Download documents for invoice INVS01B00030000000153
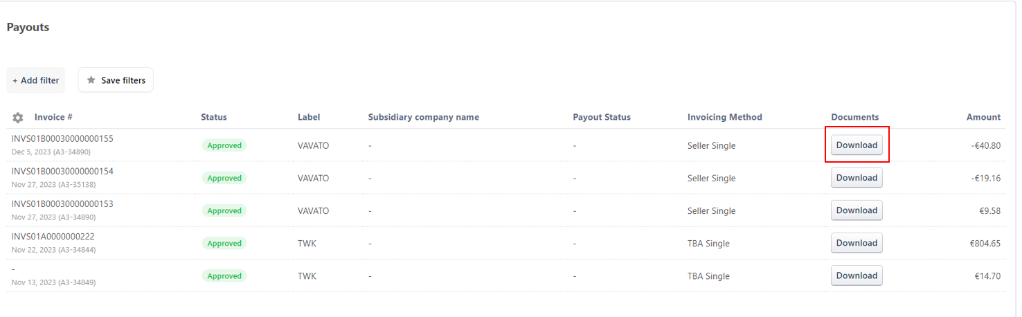Viewport: 1022px width, 317px height. (x=857, y=210)
